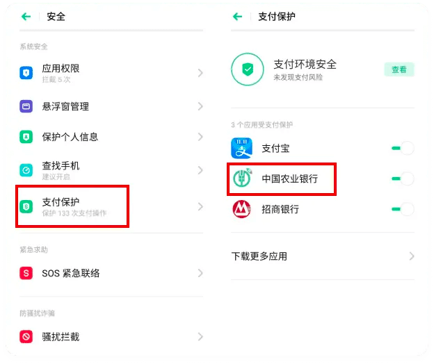Disable payment protection for 招商银行
The width and height of the screenshot is (434, 364).
[x=402, y=209]
